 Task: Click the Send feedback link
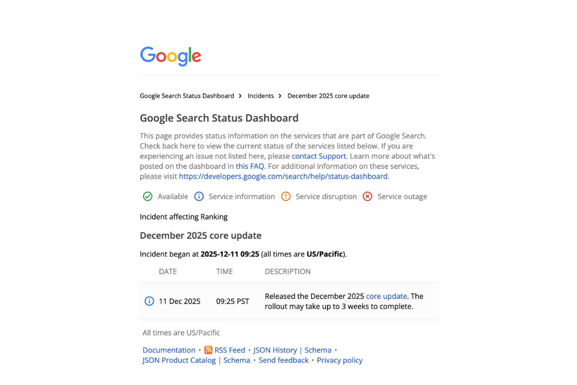[x=283, y=360]
